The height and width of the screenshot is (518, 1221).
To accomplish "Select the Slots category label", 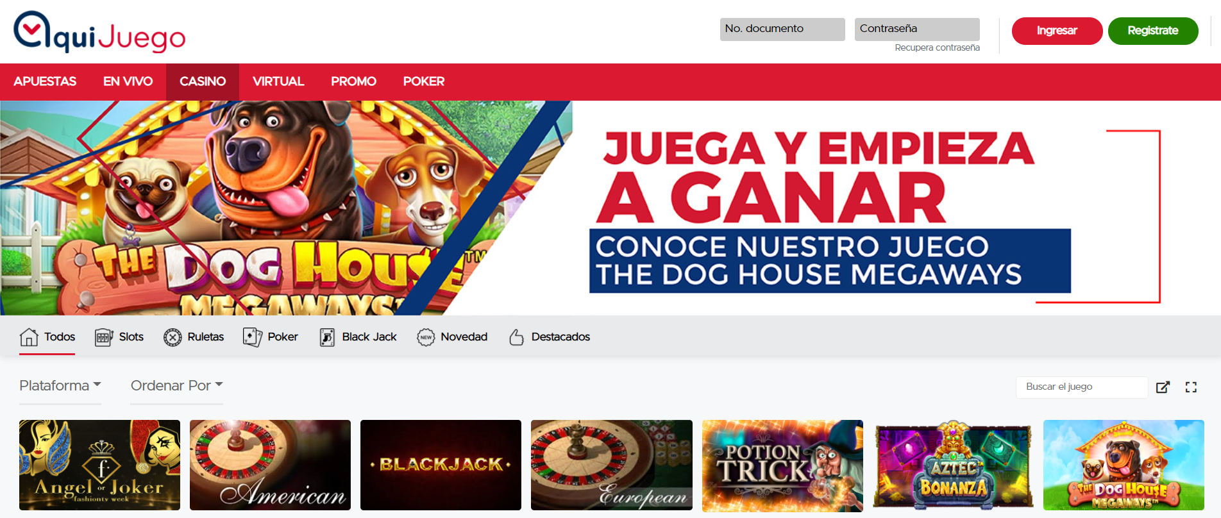I will (131, 337).
